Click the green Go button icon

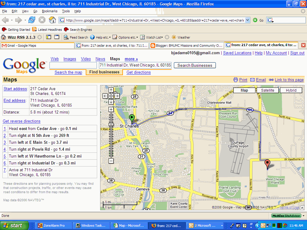click(x=255, y=20)
